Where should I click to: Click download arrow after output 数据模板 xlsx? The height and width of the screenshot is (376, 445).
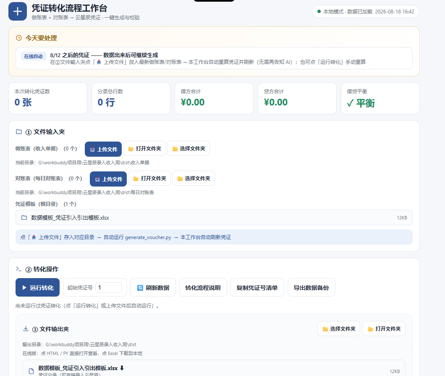tap(122, 368)
